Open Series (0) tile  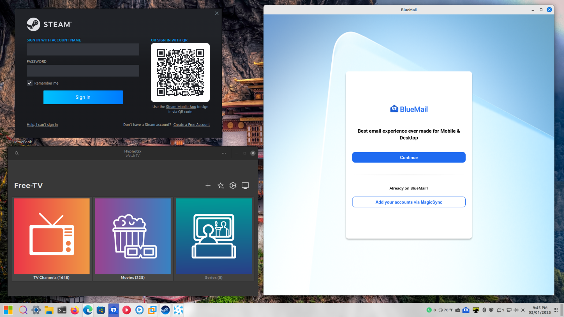tap(214, 239)
